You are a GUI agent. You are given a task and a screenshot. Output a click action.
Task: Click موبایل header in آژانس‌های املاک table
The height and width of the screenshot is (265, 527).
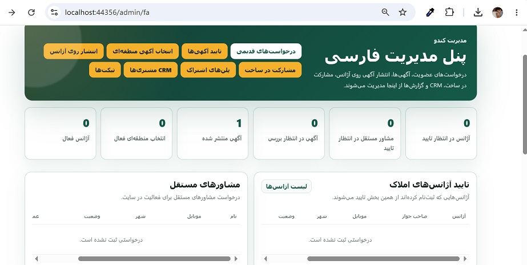[359, 217]
